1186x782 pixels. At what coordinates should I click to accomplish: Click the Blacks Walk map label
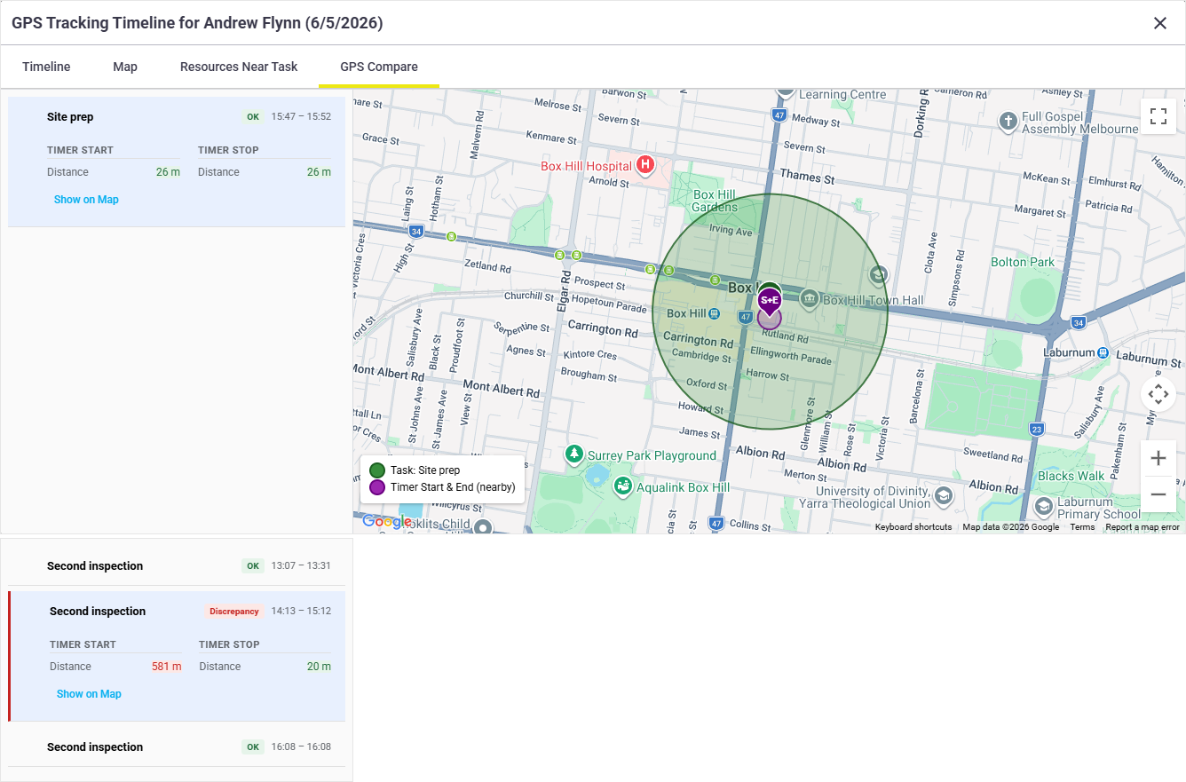[1071, 476]
